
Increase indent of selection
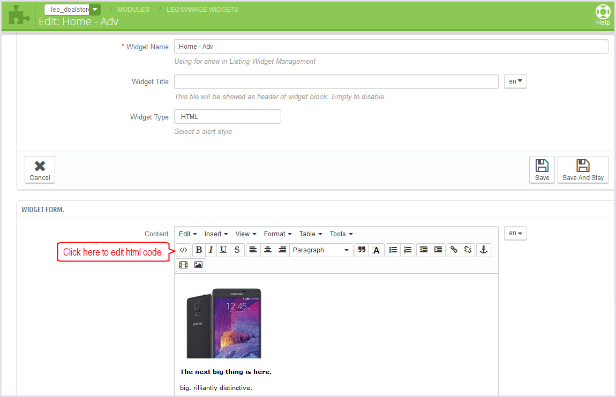click(x=438, y=250)
